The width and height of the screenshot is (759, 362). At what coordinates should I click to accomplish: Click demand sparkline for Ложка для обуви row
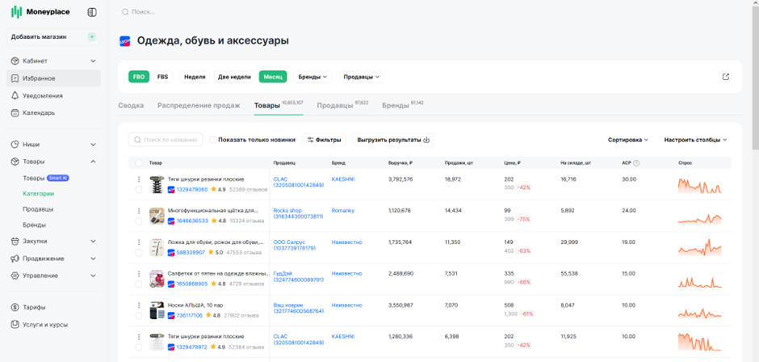tap(700, 247)
